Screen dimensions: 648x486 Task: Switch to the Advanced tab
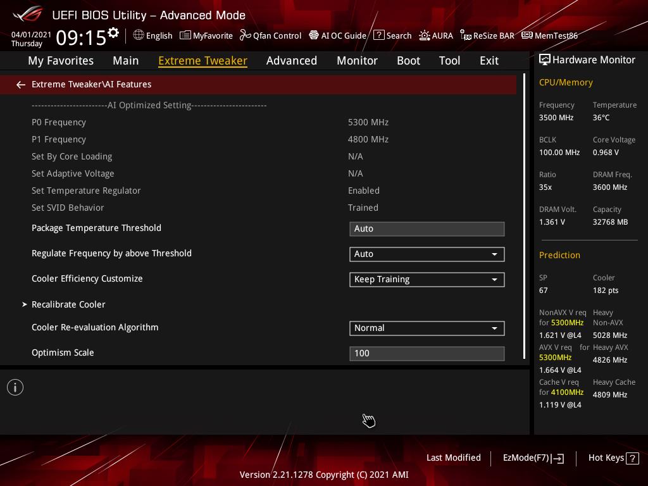[291, 61]
